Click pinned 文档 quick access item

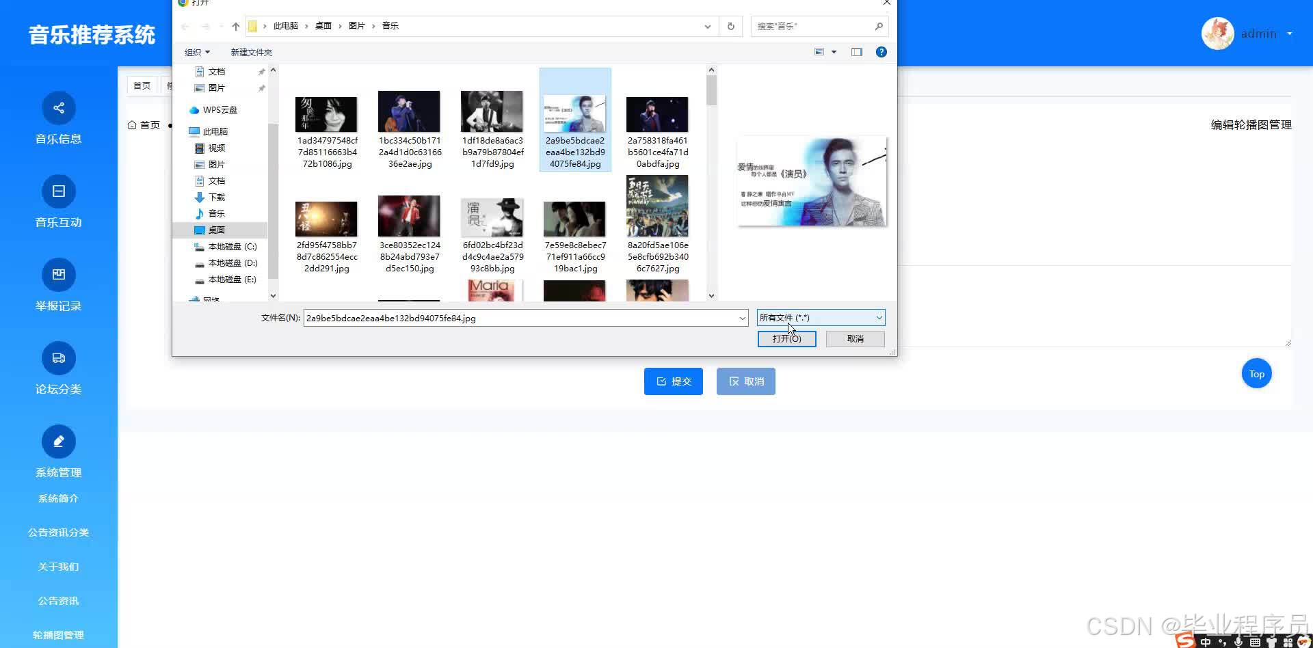point(216,72)
